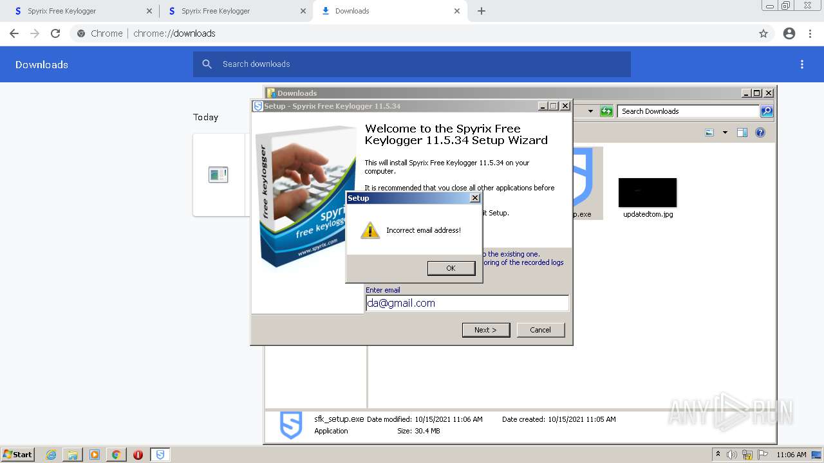Screen dimensions: 824x463
Task: Go forward in Chrome
Action: 35,33
